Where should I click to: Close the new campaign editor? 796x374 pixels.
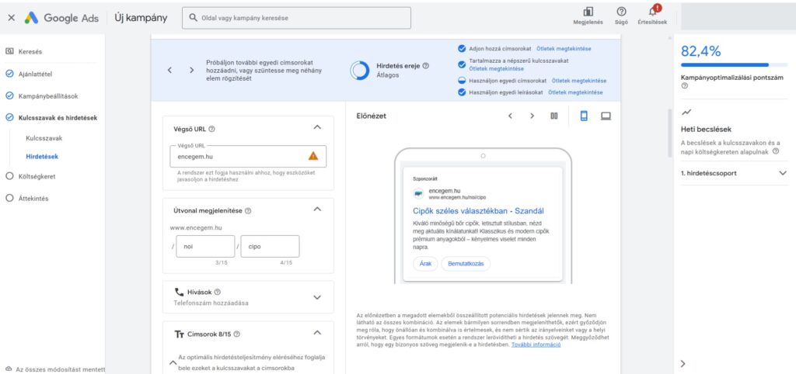(x=11, y=17)
